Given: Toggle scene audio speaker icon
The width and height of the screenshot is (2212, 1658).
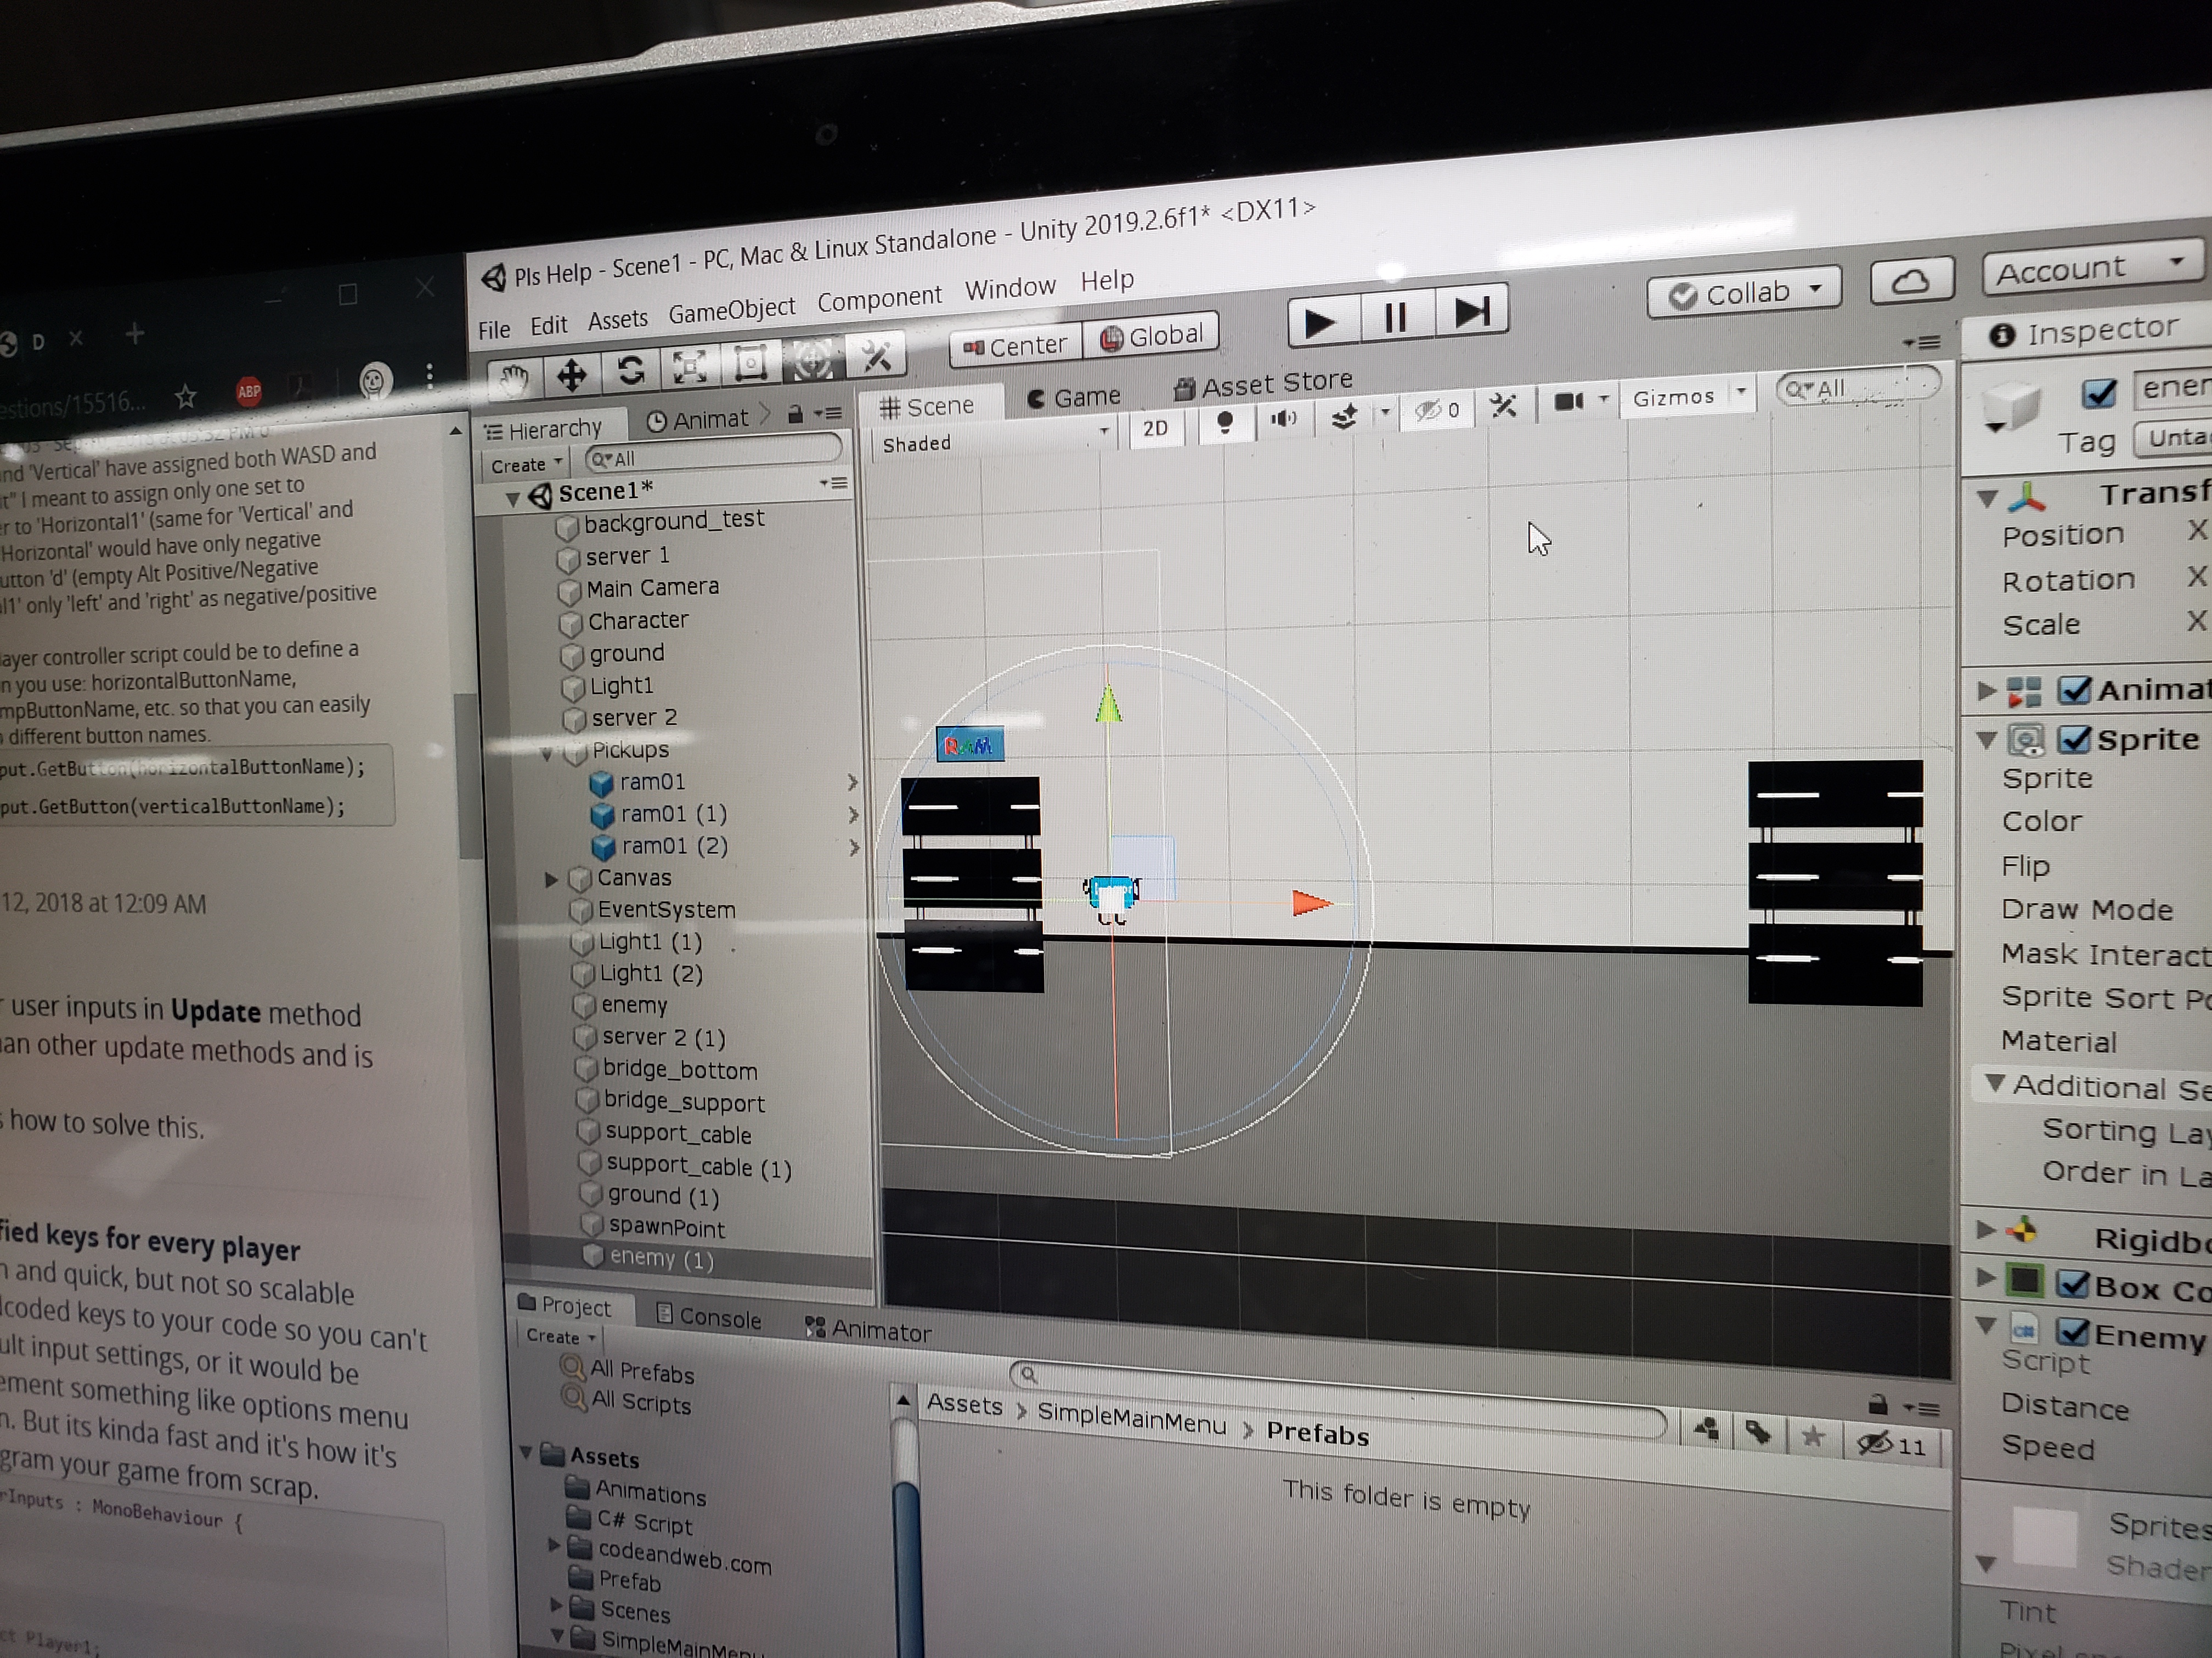Looking at the screenshot, I should 1284,418.
